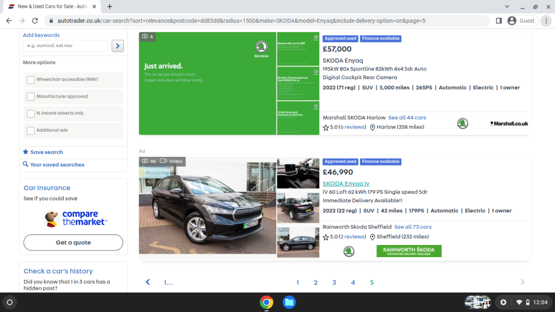This screenshot has width=555, height=312.
Task: Open the Enyaq rear view thumbnail
Action: coord(298,208)
